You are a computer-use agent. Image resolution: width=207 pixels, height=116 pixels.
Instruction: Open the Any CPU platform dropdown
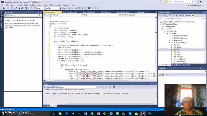[x=52, y=8]
